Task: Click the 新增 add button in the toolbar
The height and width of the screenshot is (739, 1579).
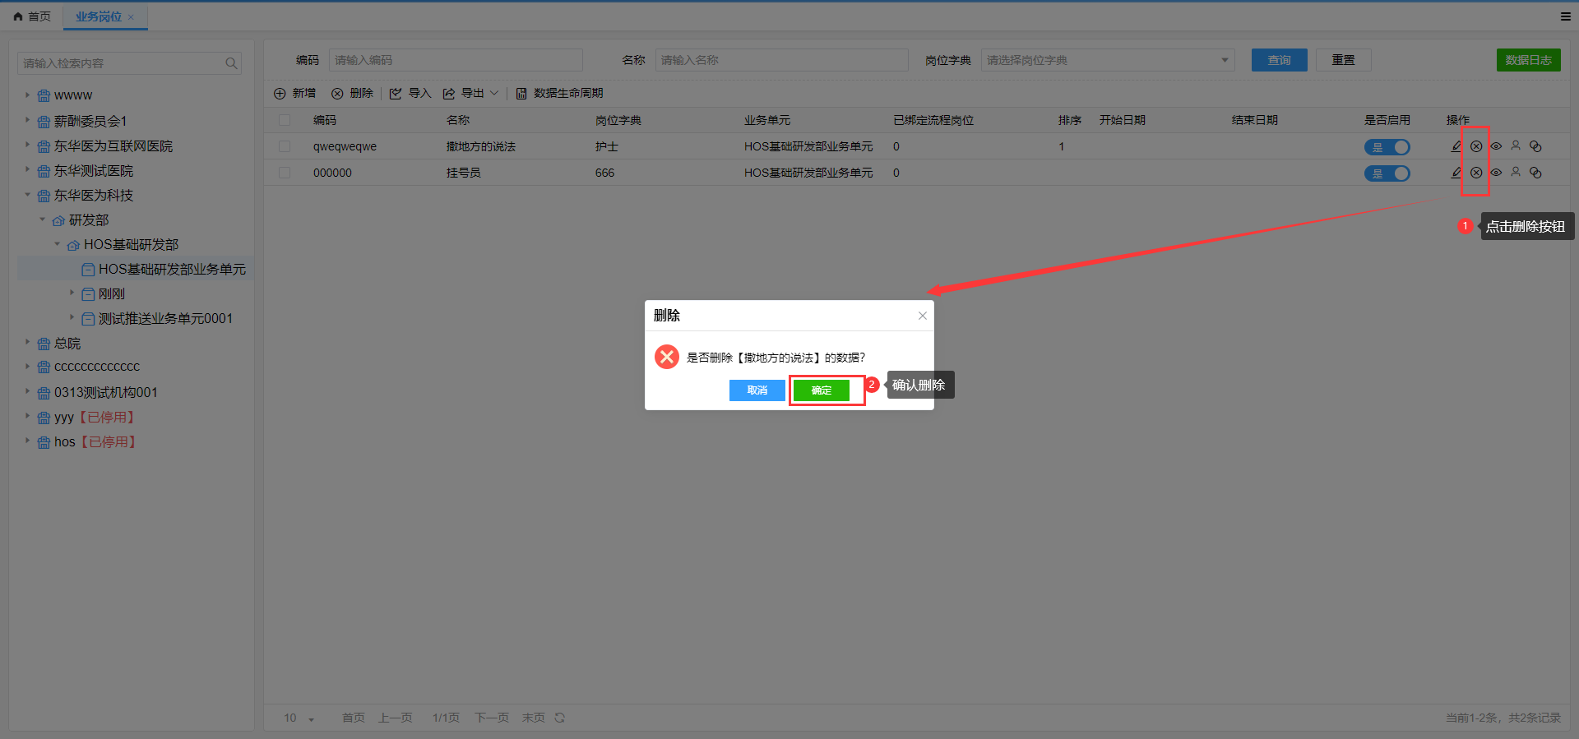Action: coord(295,94)
